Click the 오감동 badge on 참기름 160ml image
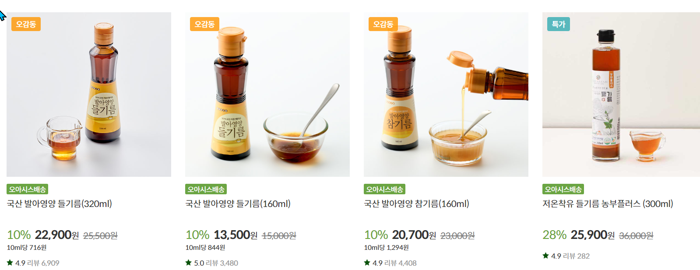This screenshot has width=700, height=270. 383,24
